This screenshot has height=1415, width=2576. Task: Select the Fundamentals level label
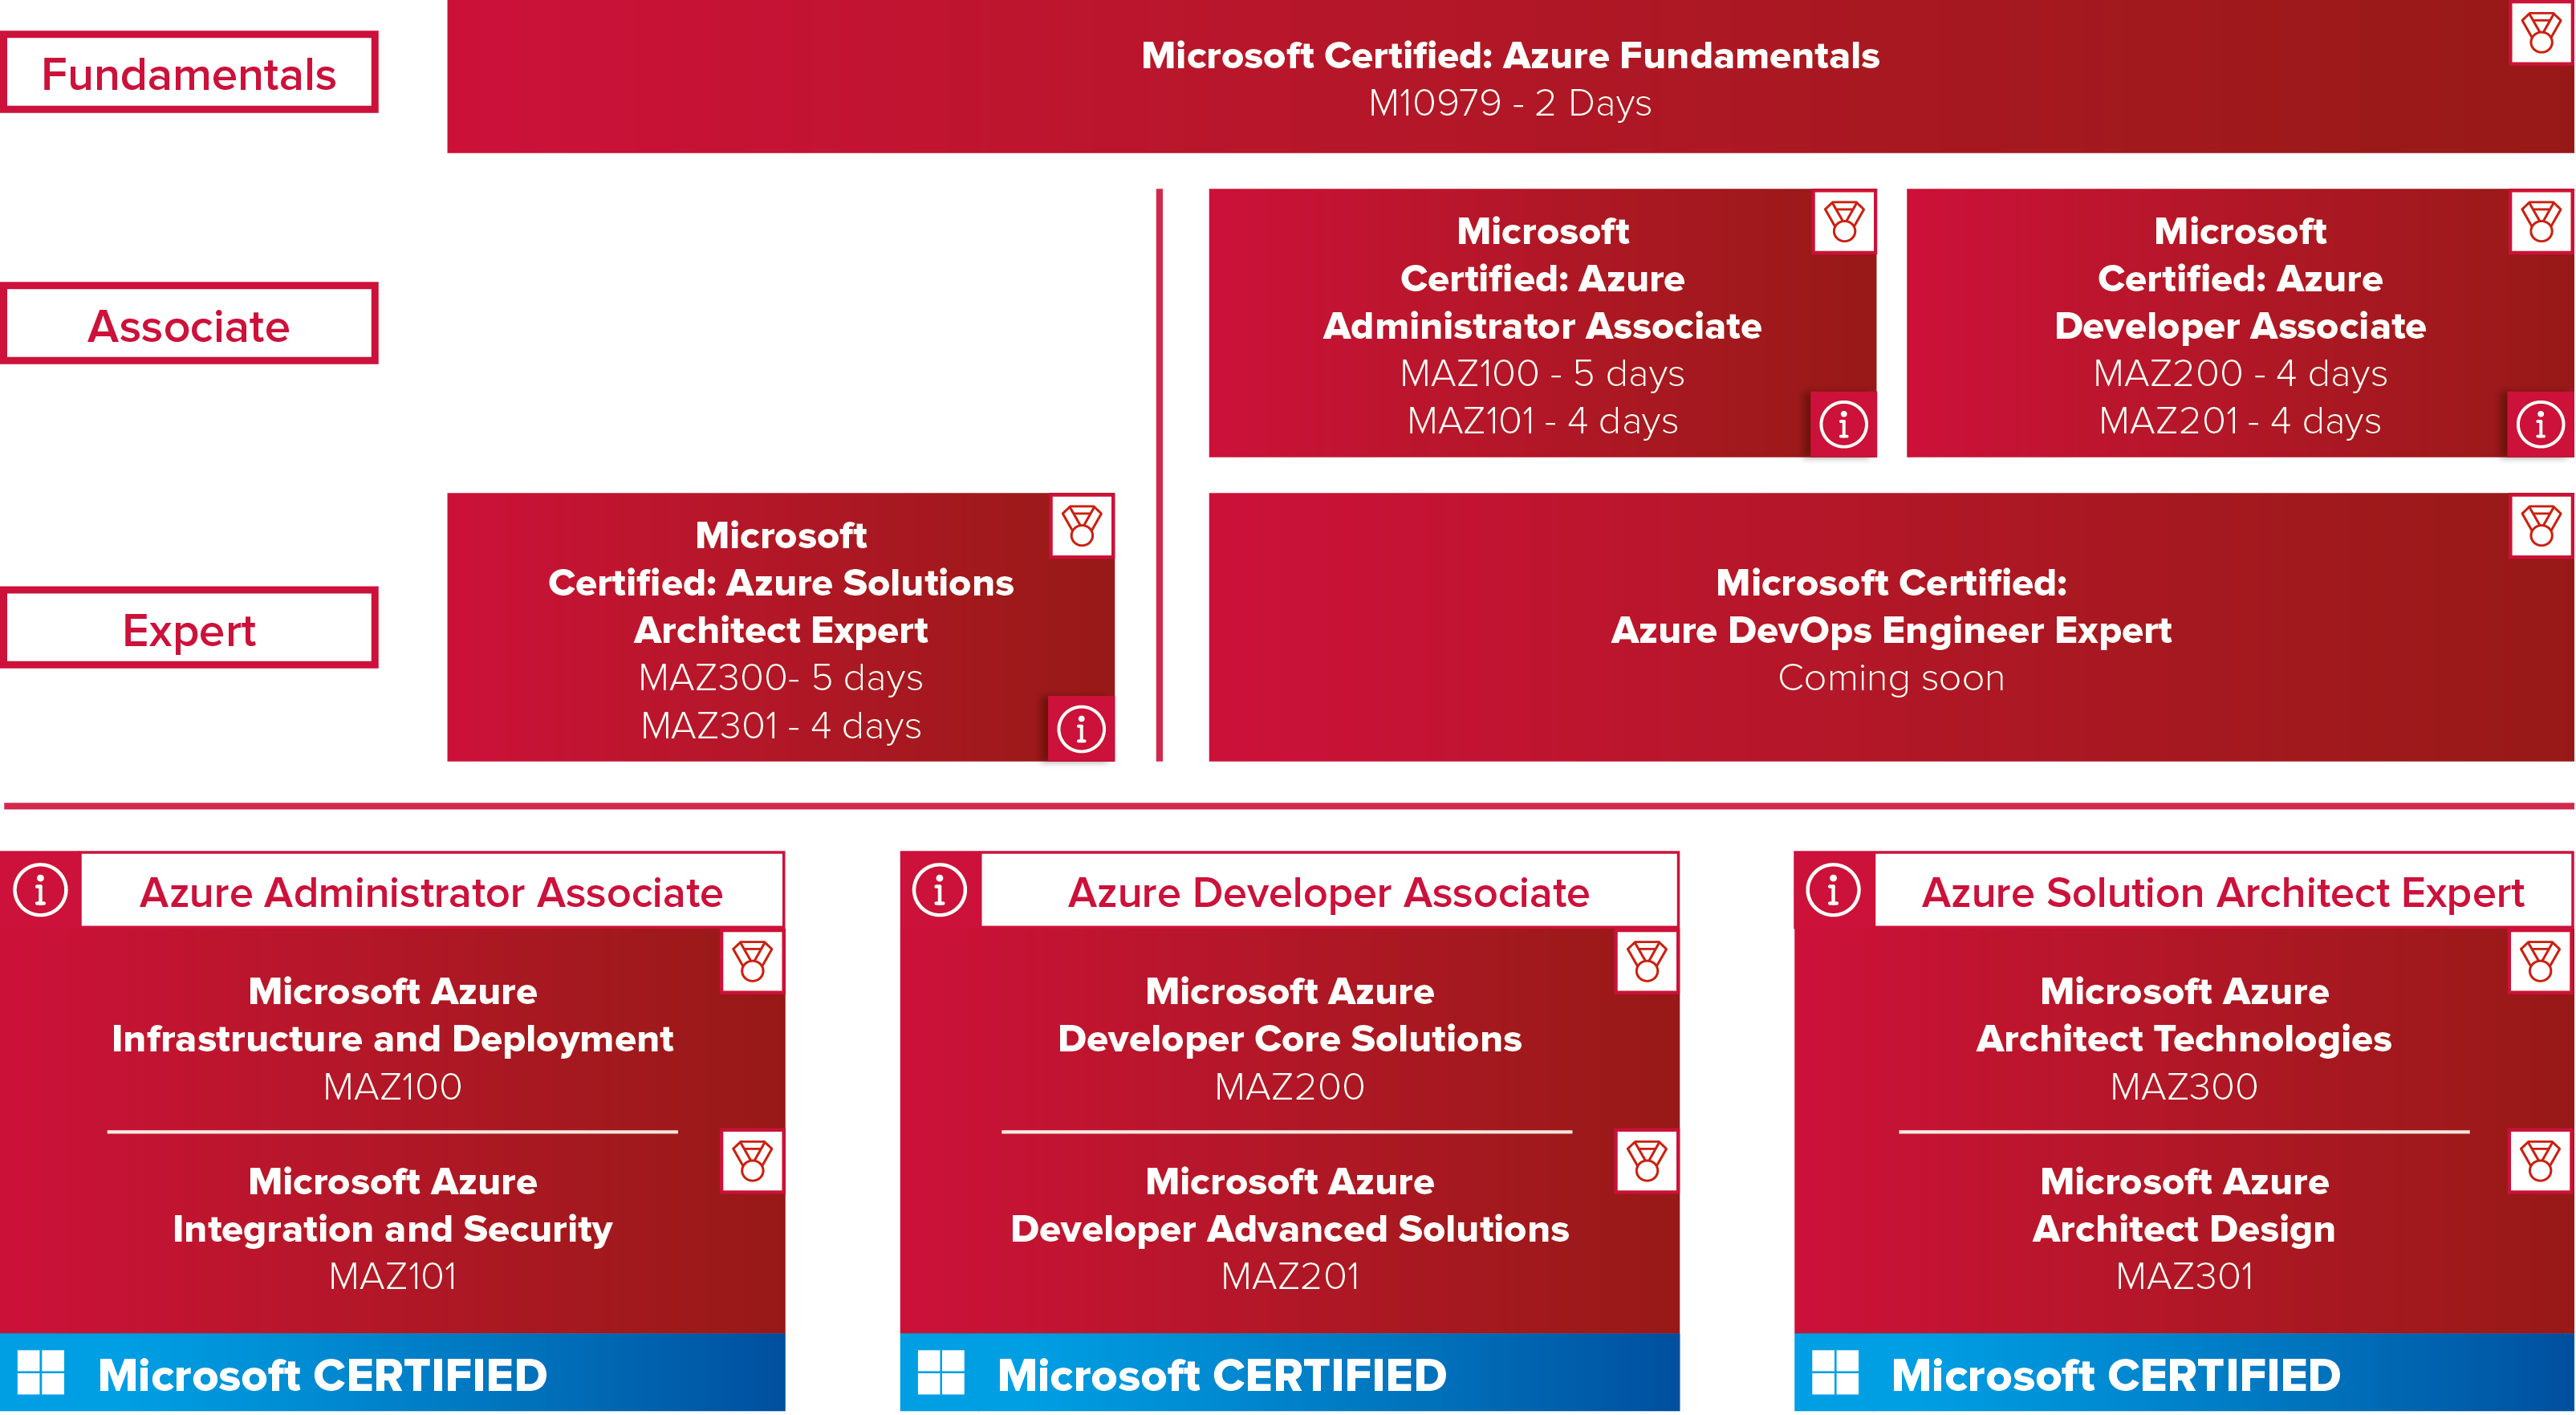pyautogui.click(x=189, y=72)
